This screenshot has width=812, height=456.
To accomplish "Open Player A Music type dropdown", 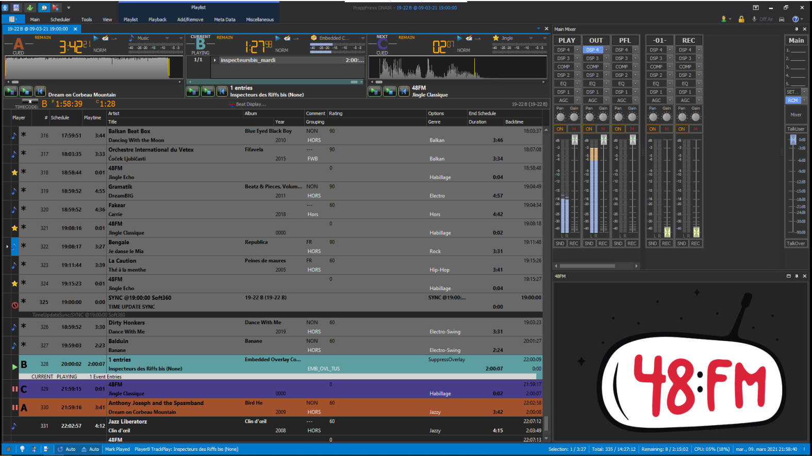I will [x=167, y=38].
